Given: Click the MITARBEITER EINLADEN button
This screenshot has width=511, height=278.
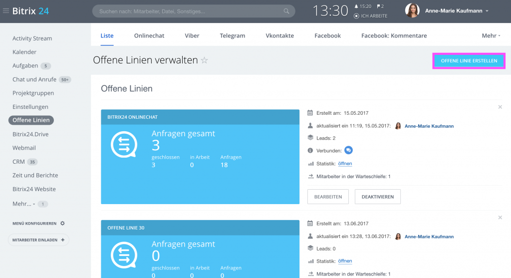Looking at the screenshot, I should pos(38,240).
